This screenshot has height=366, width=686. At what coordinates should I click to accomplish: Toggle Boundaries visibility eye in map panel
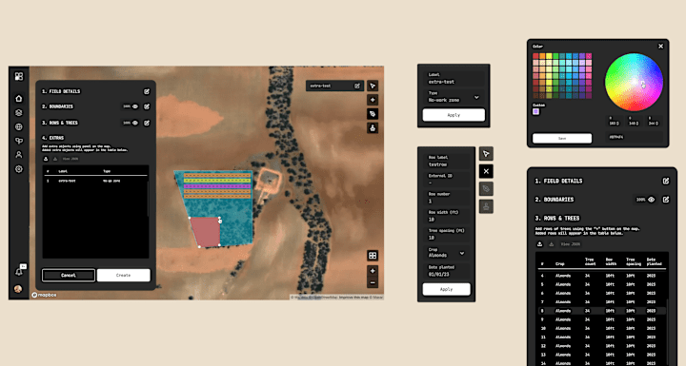[x=135, y=106]
